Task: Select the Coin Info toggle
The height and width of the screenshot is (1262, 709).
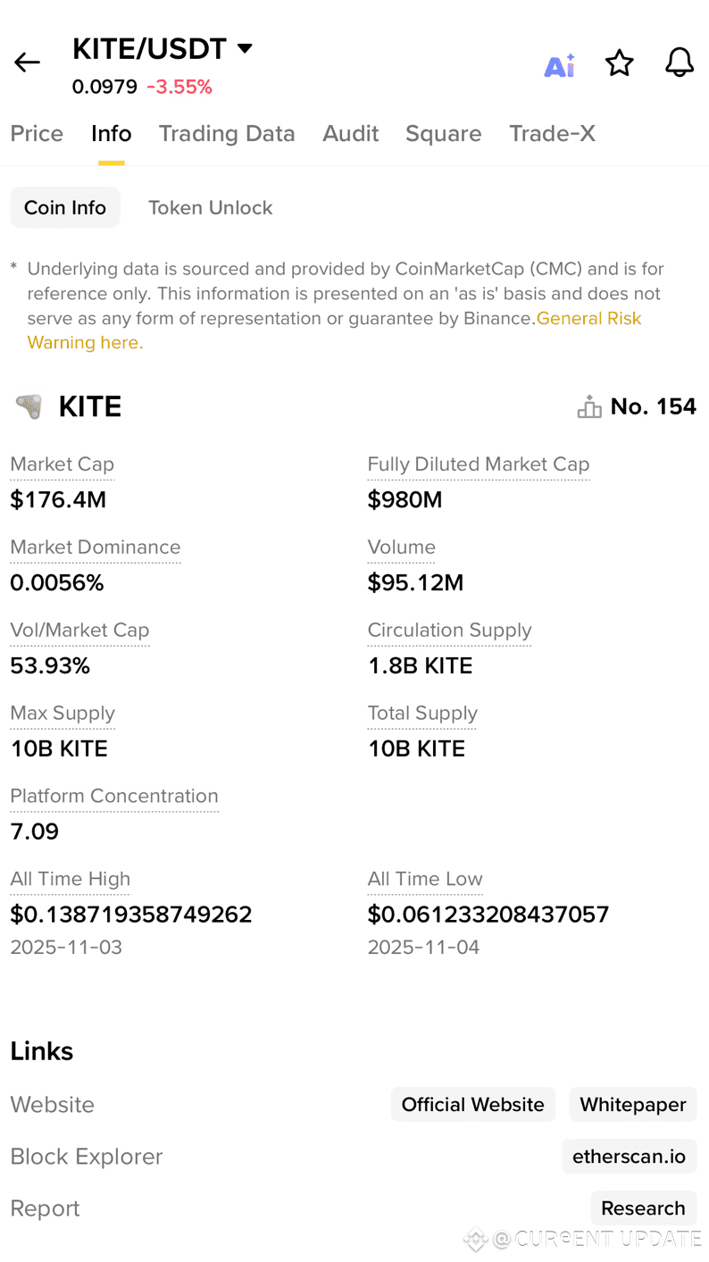Action: (x=65, y=208)
